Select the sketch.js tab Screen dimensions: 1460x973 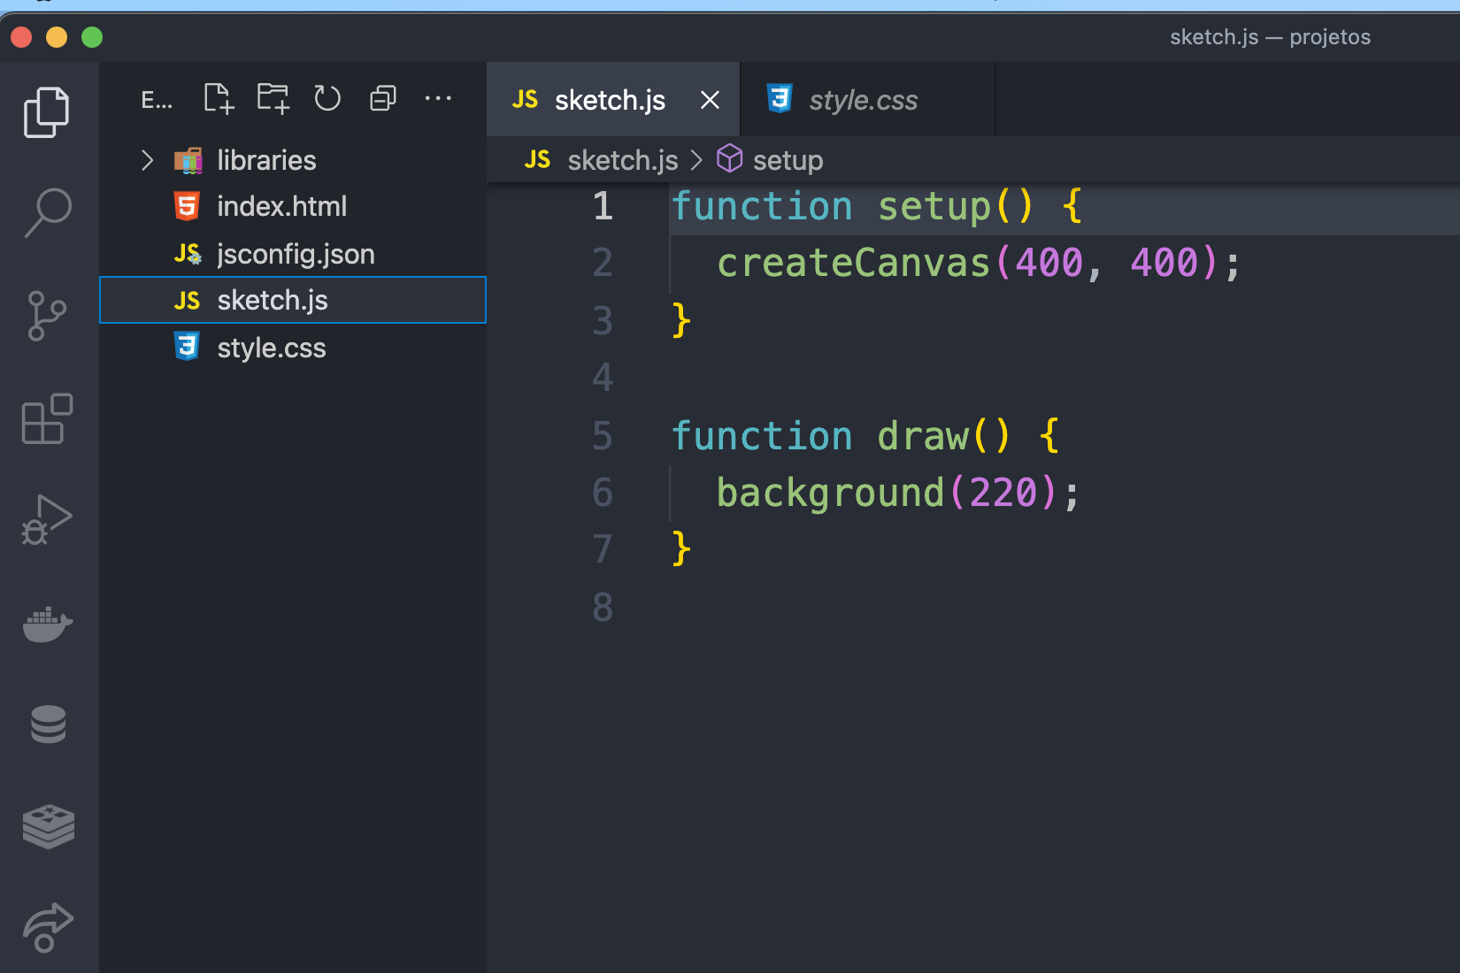click(x=609, y=99)
